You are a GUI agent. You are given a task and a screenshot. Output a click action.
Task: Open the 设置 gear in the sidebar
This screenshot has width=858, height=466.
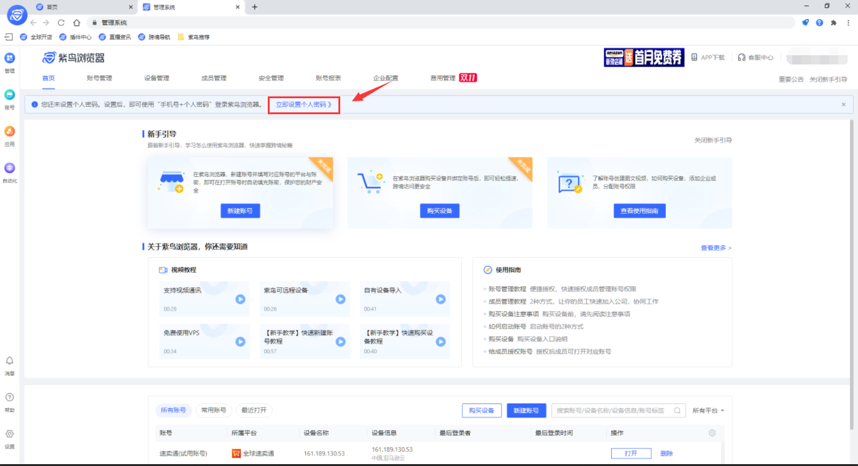click(x=9, y=433)
